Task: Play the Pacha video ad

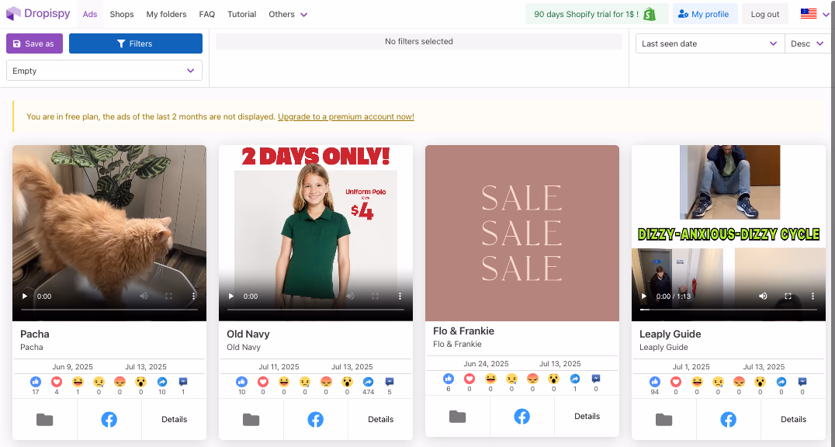Action: (x=25, y=296)
